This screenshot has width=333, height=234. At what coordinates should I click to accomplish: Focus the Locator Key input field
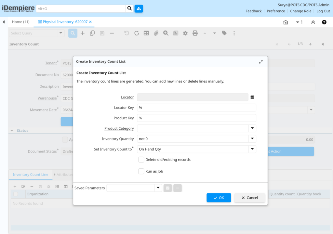(196, 108)
